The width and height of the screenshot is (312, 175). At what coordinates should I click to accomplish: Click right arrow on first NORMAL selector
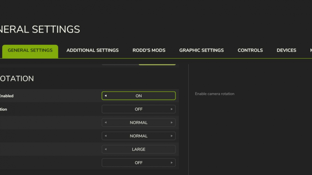[x=172, y=123]
